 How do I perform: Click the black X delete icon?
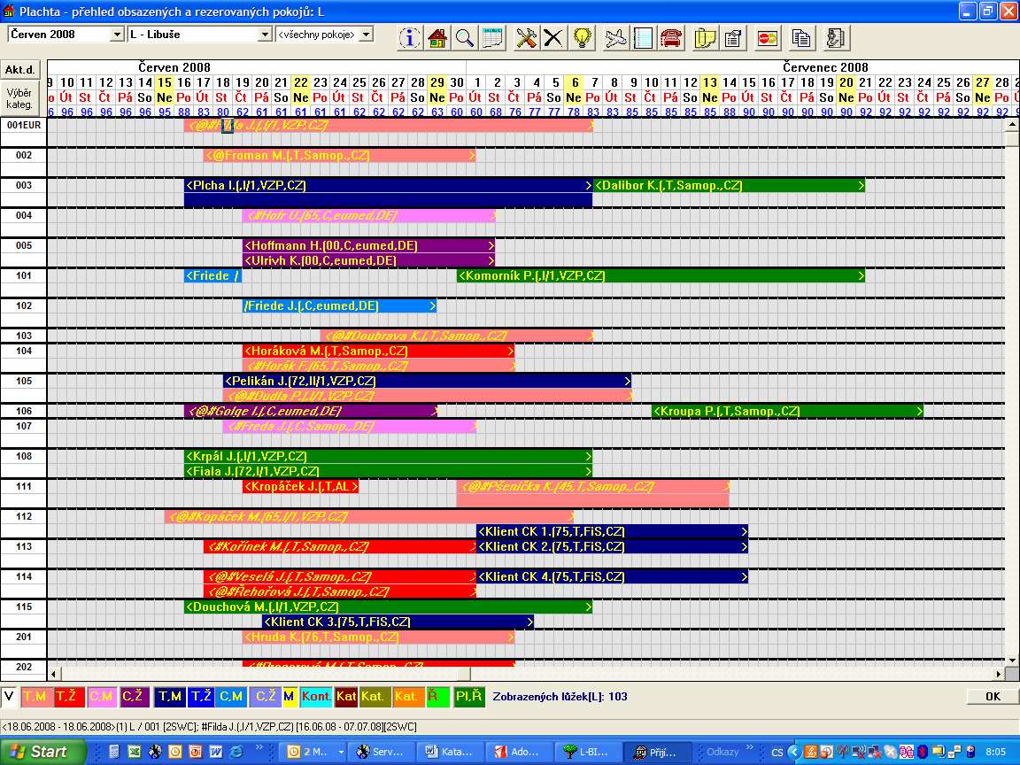pos(553,38)
